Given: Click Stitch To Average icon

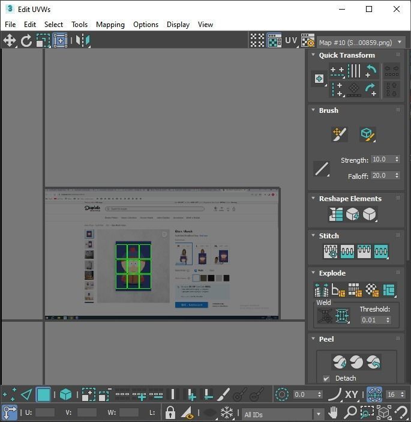Looking at the screenshot, I should (347, 252).
